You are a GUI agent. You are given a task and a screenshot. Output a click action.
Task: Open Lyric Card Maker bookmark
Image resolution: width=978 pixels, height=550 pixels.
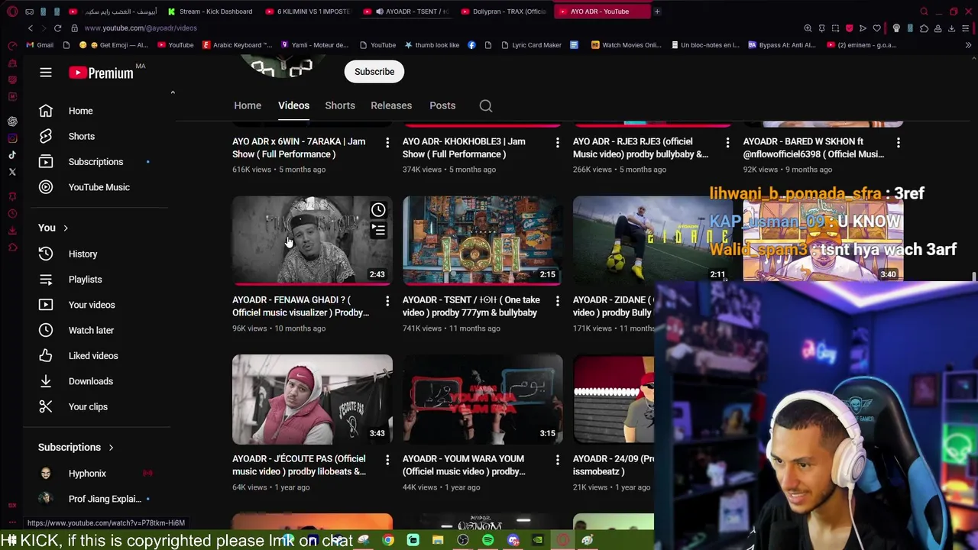pyautogui.click(x=531, y=45)
